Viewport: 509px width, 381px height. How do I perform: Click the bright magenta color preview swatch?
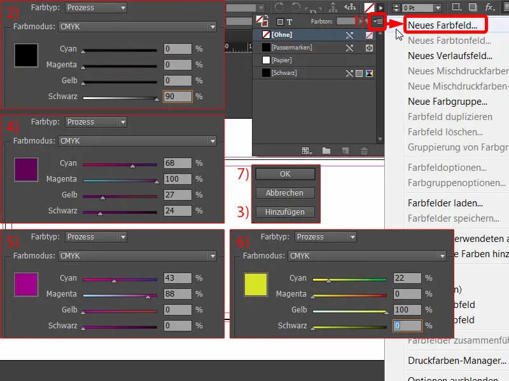click(26, 284)
